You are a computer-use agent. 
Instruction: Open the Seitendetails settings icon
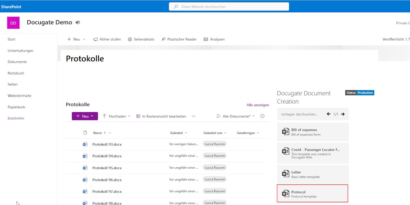(130, 39)
